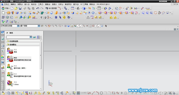Image resolution: width=179 pixels, height=95 pixels.
Task: Toggle snap to end point
Action: pyautogui.click(x=78, y=26)
